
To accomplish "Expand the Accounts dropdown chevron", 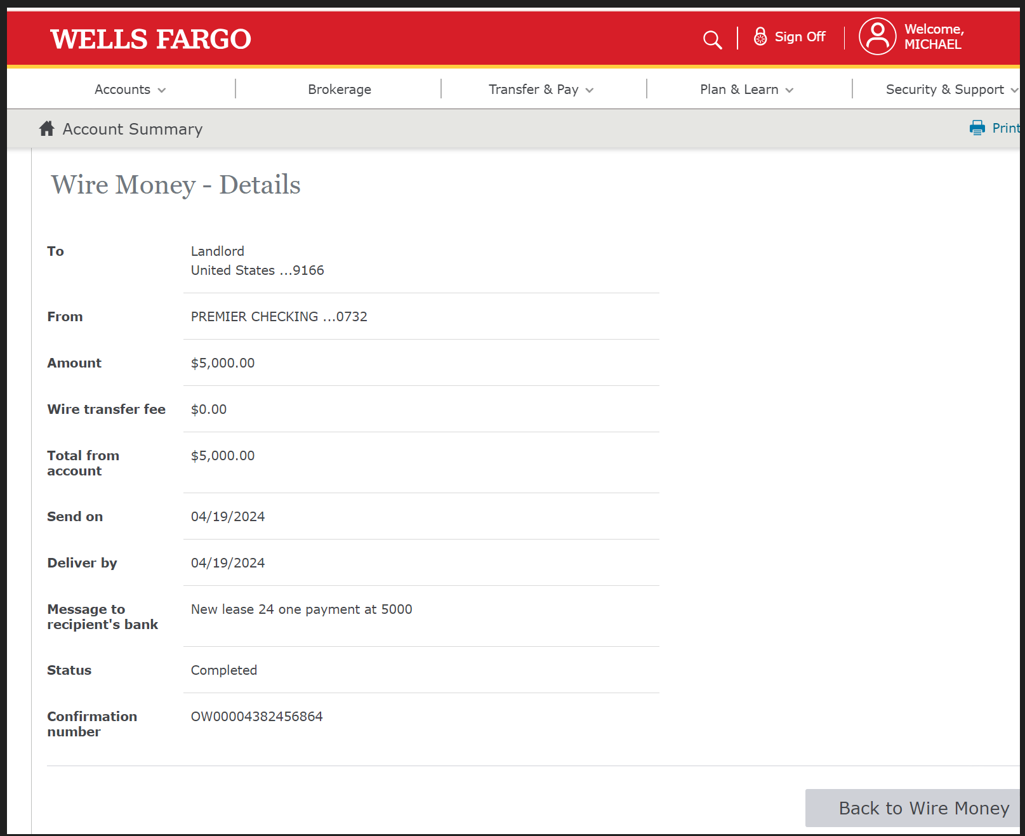I will tap(162, 90).
